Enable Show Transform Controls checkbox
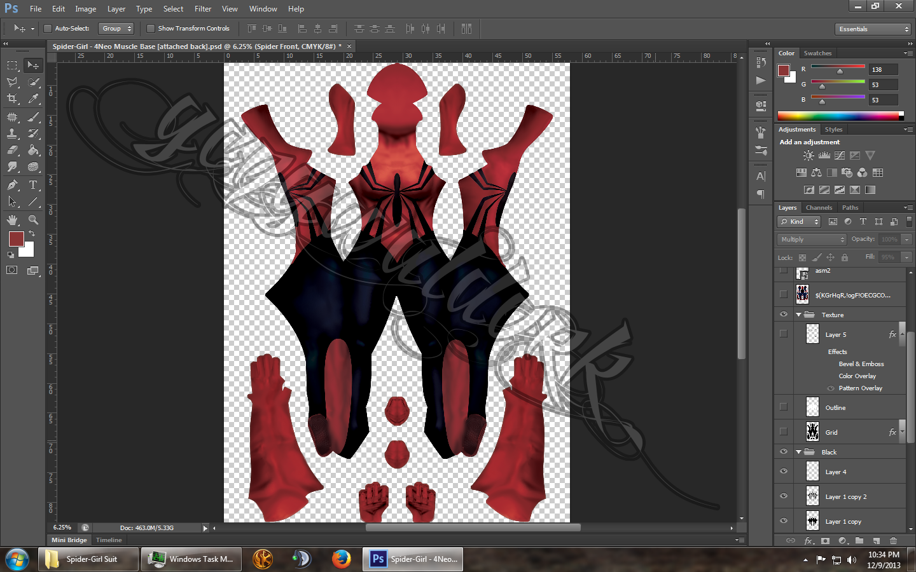The image size is (916, 572). [x=151, y=29]
